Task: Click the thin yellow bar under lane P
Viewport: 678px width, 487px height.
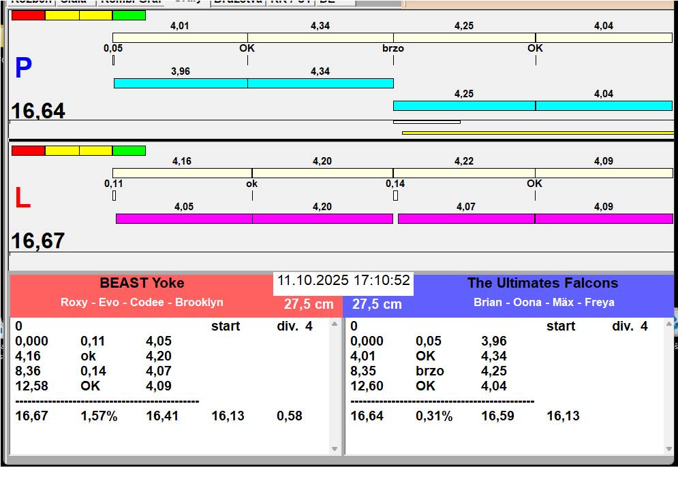Action: (x=538, y=133)
